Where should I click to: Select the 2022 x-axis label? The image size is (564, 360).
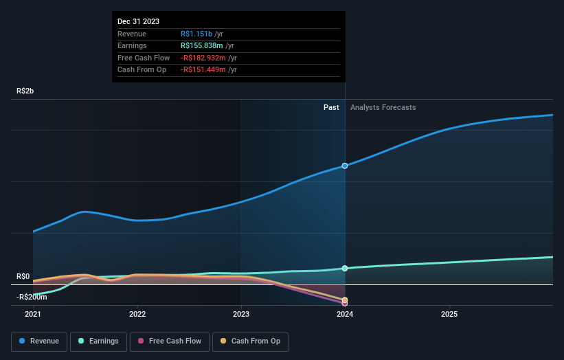[137, 315]
